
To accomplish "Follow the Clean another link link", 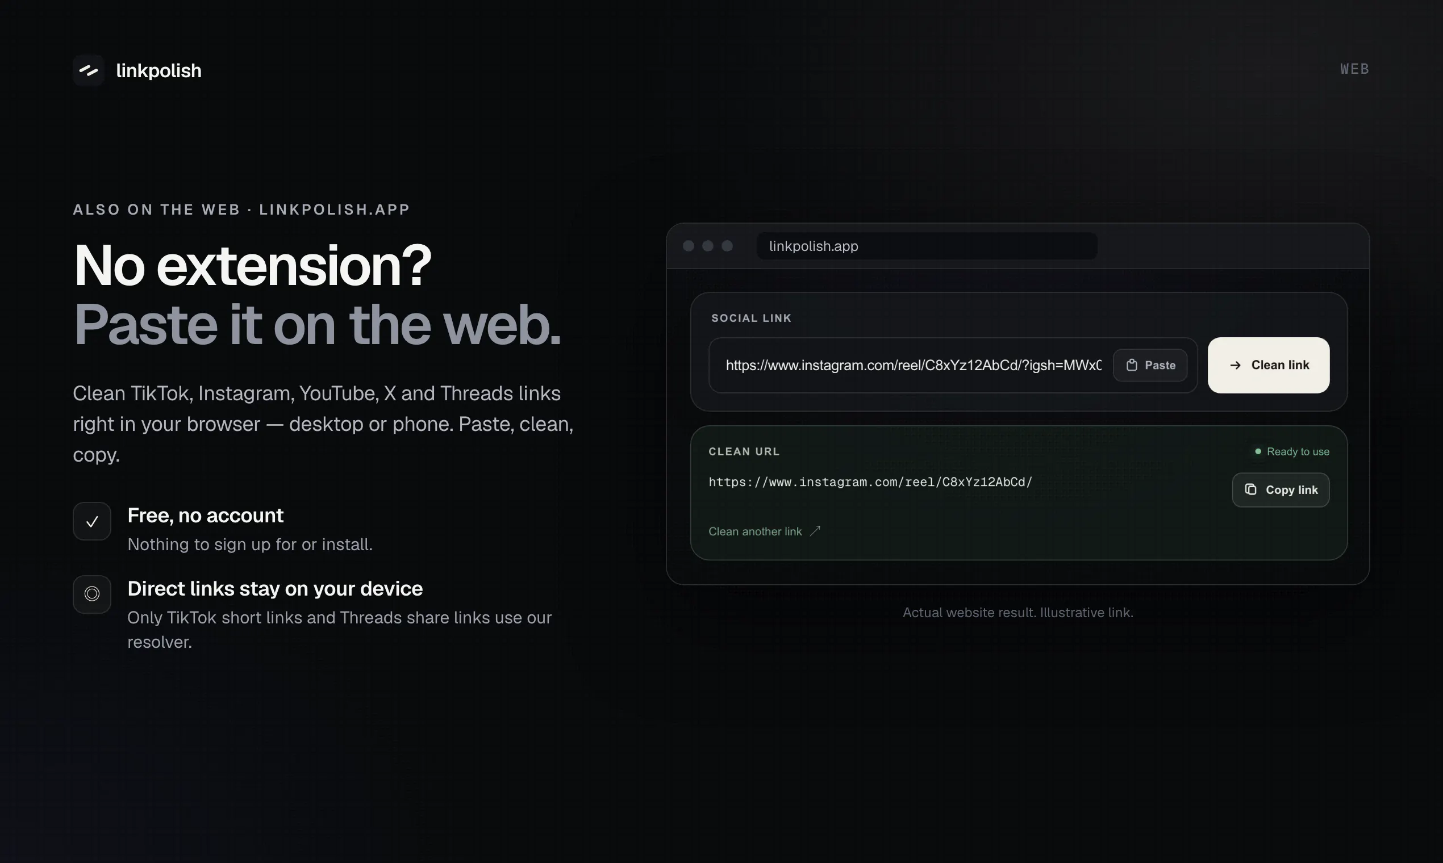I will pos(755,531).
